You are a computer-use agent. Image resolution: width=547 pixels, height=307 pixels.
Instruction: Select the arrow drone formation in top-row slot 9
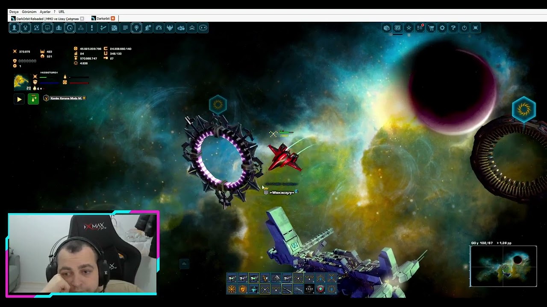[x=321, y=278]
